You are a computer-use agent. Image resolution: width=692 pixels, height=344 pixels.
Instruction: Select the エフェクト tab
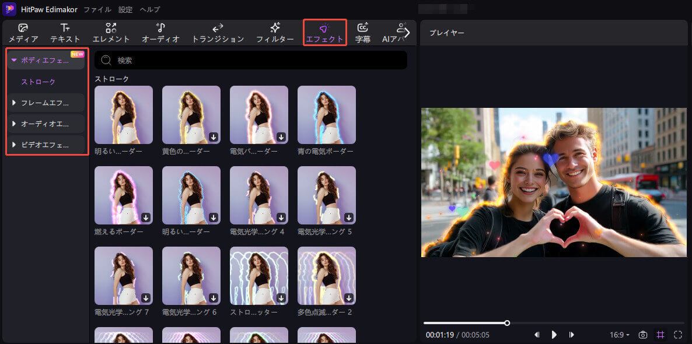tap(325, 33)
